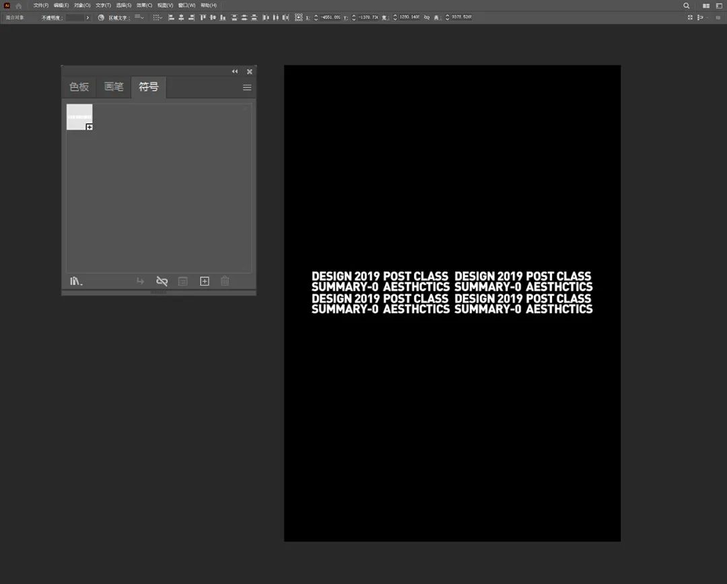Image resolution: width=727 pixels, height=584 pixels.
Task: Switch to the 色板 (Swatches) tab
Action: click(x=79, y=87)
